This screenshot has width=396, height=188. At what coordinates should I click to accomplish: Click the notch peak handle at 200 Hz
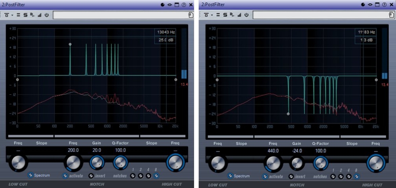[x=70, y=44]
